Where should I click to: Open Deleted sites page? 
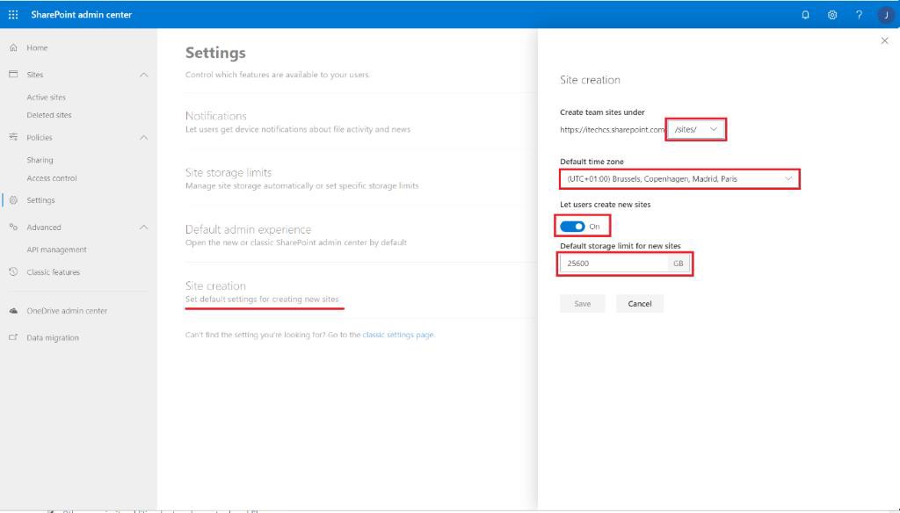[49, 115]
